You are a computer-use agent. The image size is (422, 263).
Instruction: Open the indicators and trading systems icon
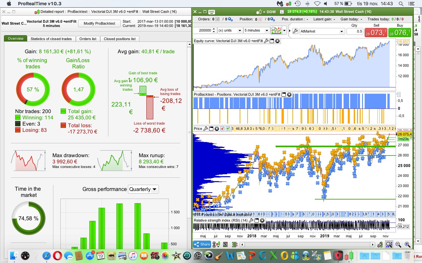coord(277,31)
